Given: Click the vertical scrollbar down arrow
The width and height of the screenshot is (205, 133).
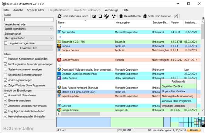Looking at the screenshot, I should tap(203, 110).
